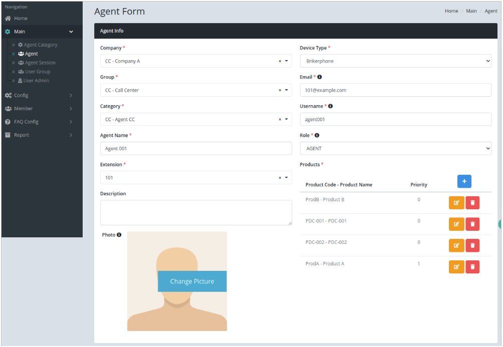Click the Change Picture button

192,281
